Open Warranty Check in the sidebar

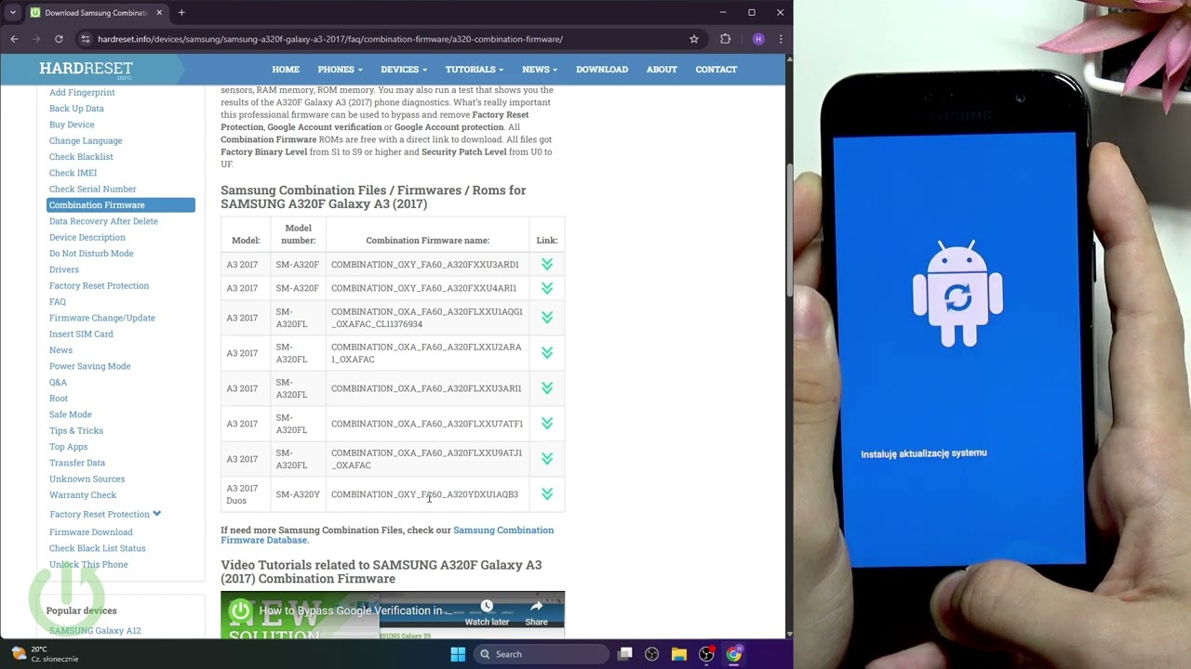[x=83, y=495]
